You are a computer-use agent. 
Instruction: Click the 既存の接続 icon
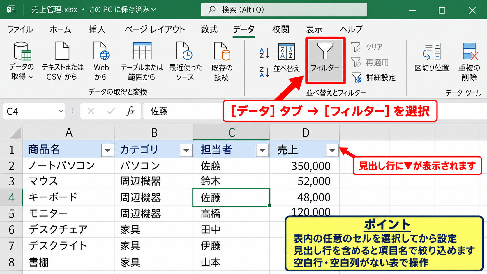point(222,61)
